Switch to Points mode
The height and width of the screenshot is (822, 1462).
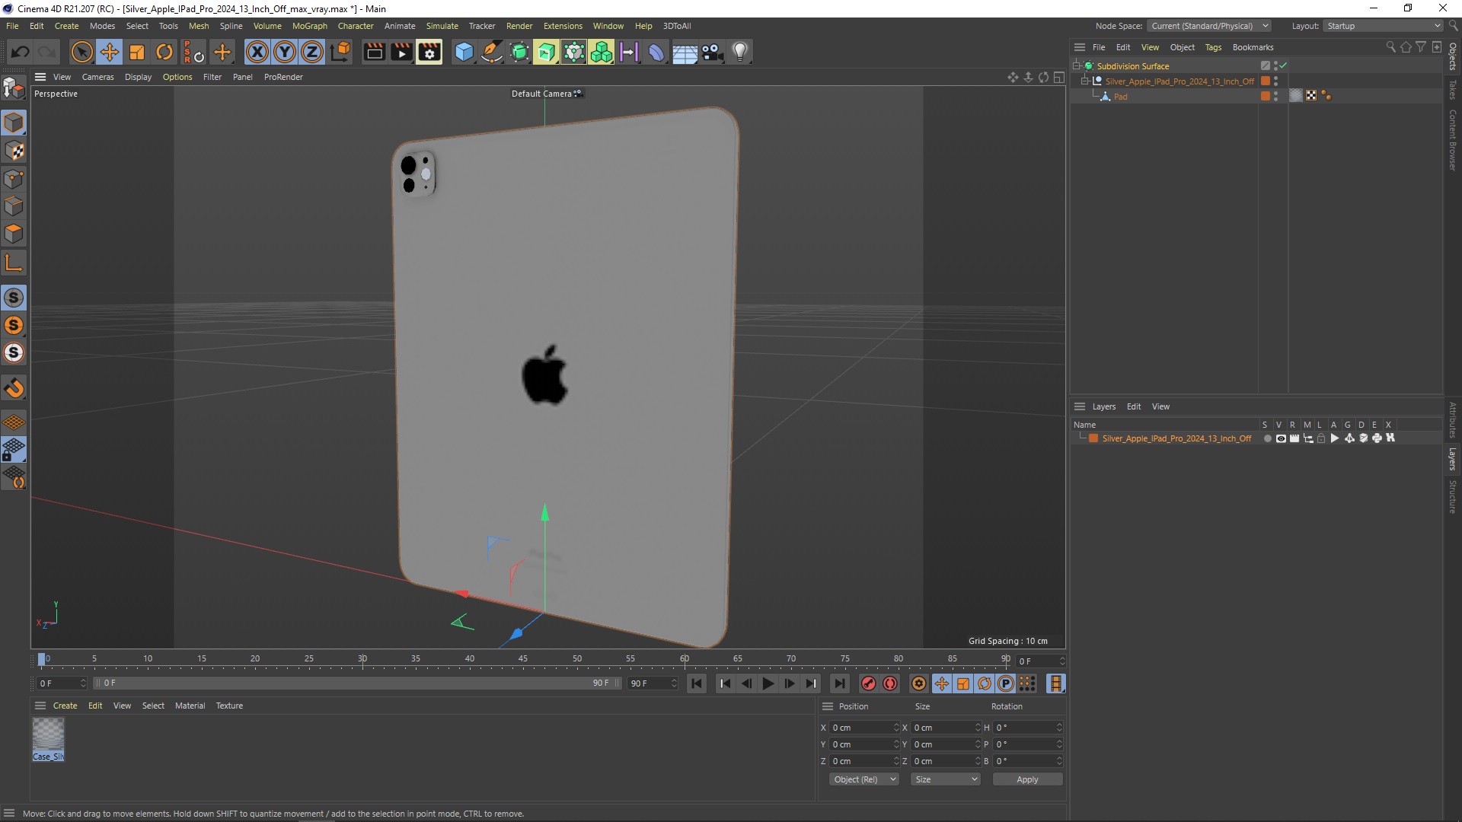click(14, 179)
